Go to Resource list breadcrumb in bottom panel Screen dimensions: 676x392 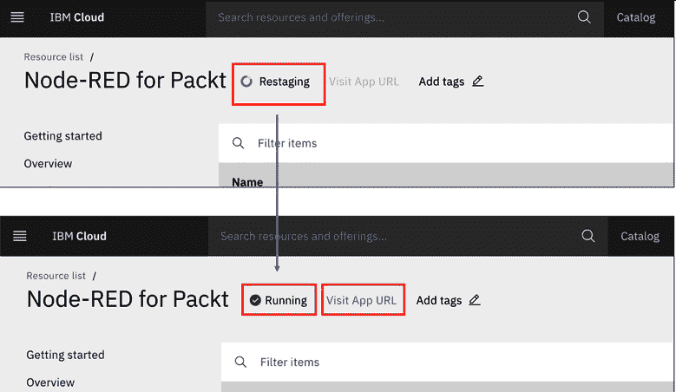point(56,276)
